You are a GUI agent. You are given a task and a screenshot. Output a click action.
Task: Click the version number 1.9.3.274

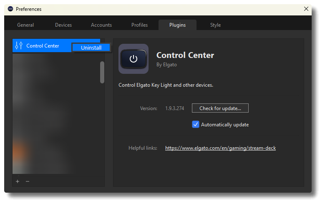[x=175, y=108]
